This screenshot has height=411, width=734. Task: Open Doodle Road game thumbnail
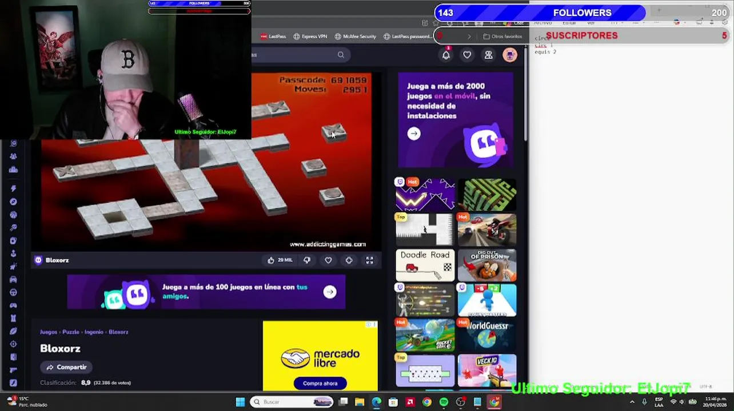tap(425, 265)
